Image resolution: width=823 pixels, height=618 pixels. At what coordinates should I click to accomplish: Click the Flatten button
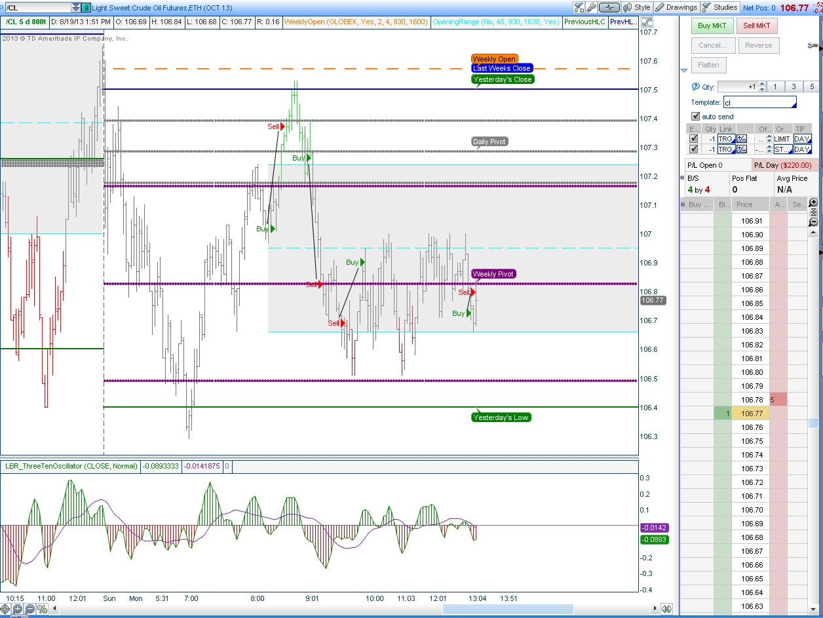click(709, 65)
